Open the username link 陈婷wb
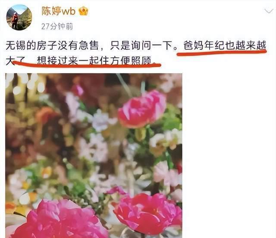 coord(59,11)
